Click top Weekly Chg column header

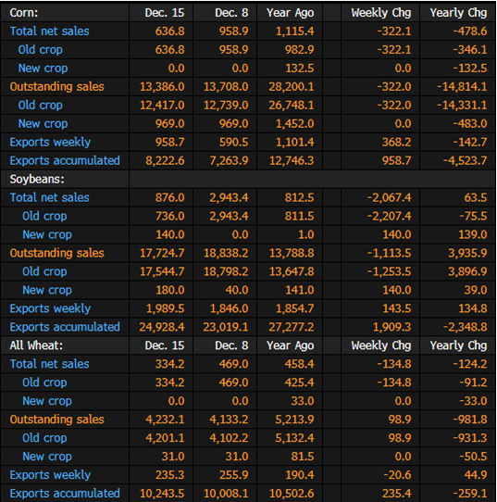pos(381,13)
